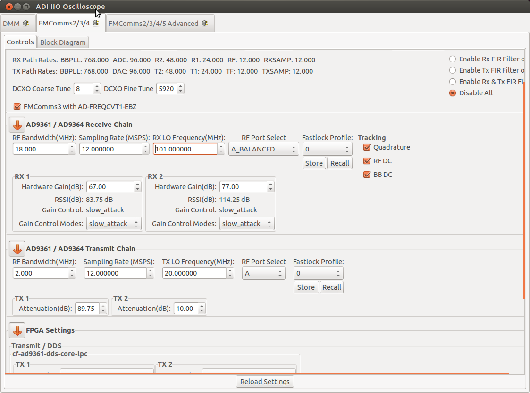Click the TX LO Frequency 20.000000 field
The width and height of the screenshot is (530, 393).
point(194,273)
